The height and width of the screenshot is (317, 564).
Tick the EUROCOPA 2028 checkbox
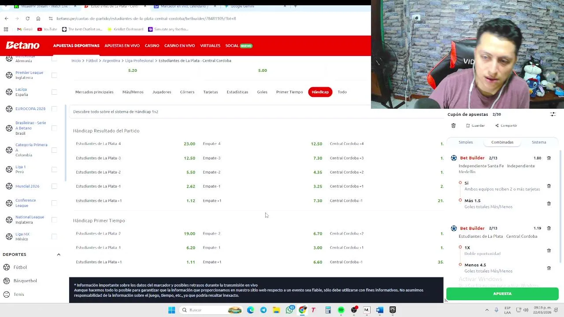click(x=54, y=109)
